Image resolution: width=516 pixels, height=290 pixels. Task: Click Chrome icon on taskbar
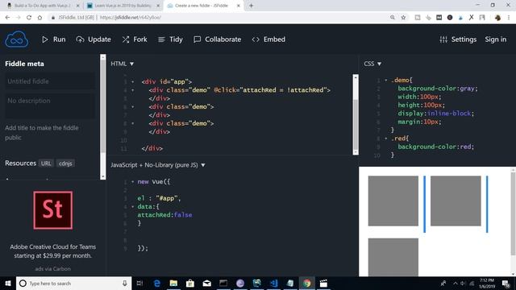pyautogui.click(x=306, y=284)
